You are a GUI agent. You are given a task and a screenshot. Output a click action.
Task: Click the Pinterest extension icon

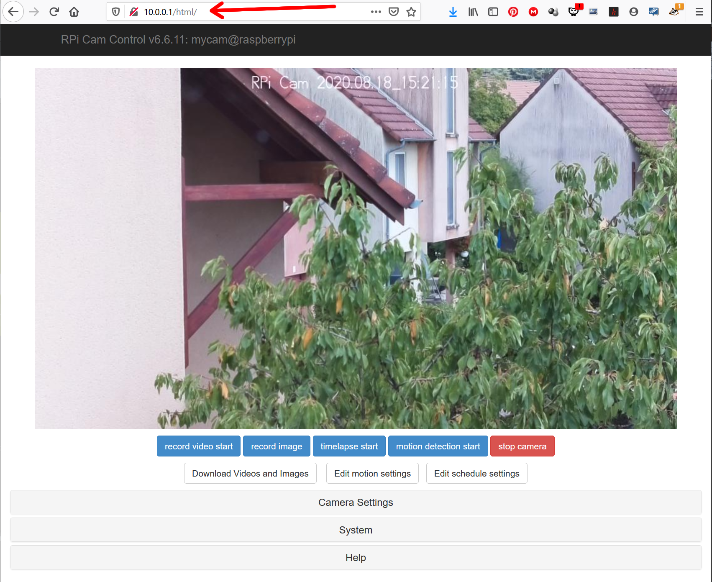tap(513, 12)
